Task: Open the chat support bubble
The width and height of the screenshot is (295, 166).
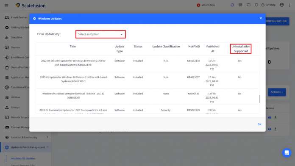Action: pos(287,152)
